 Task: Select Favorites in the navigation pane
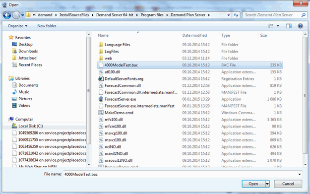point(23,38)
